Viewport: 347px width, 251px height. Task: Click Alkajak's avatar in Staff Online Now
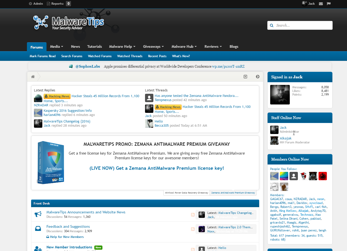pos(274,141)
